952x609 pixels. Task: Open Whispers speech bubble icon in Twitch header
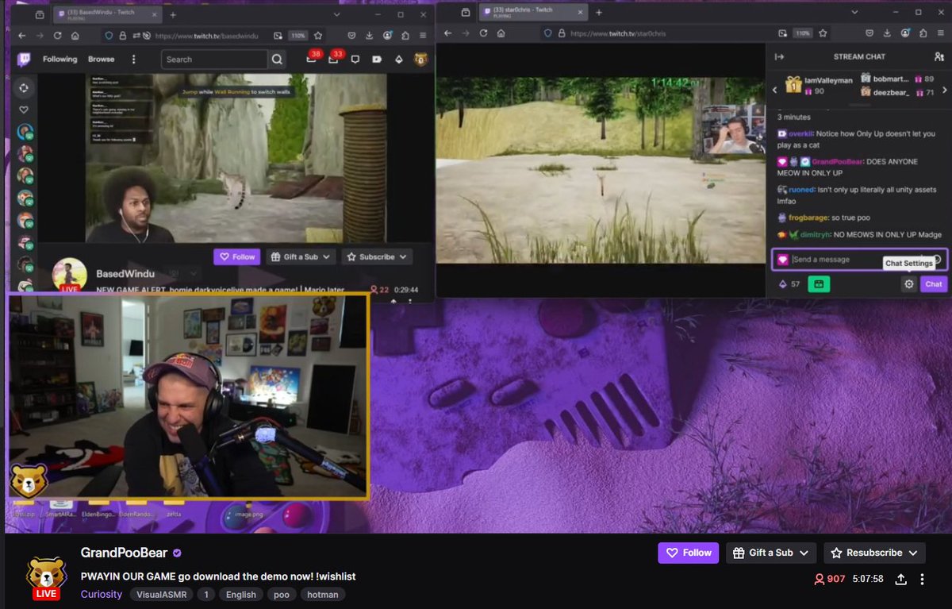[355, 59]
